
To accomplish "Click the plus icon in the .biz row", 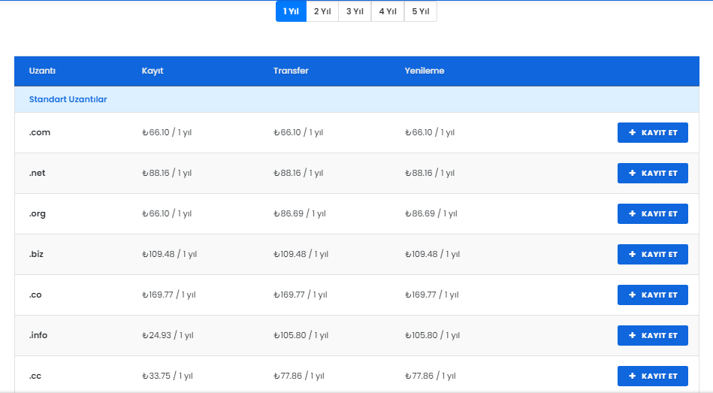I will [x=632, y=254].
